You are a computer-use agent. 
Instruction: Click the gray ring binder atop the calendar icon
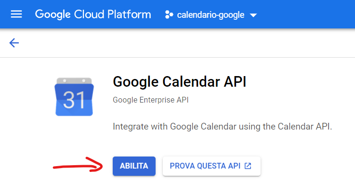[x=74, y=81]
